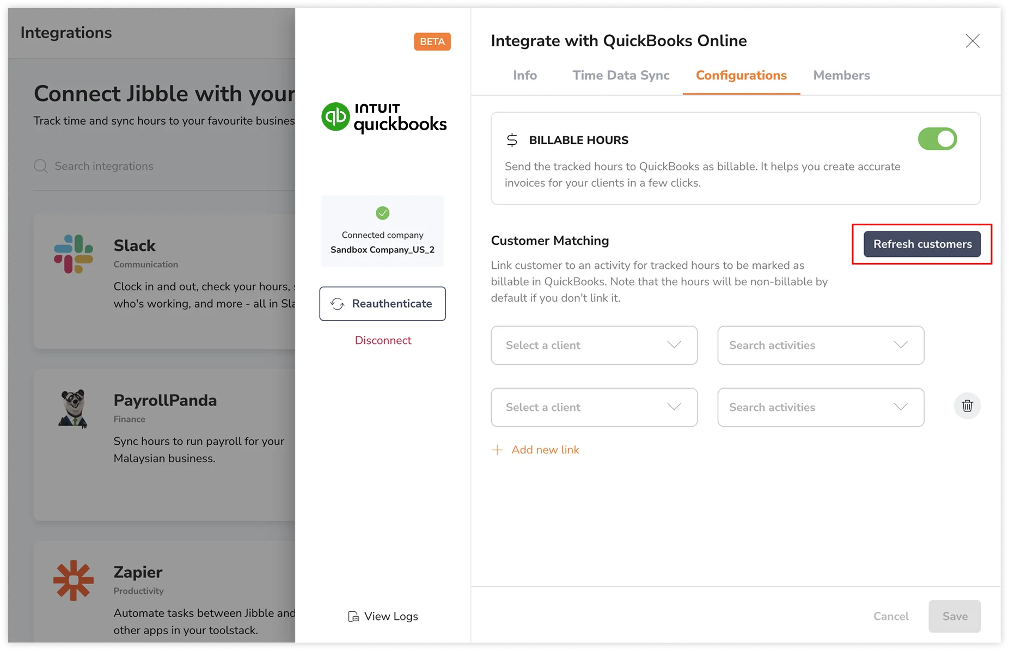Click the Slack logo icon
The height and width of the screenshot is (651, 1009).
click(x=74, y=254)
